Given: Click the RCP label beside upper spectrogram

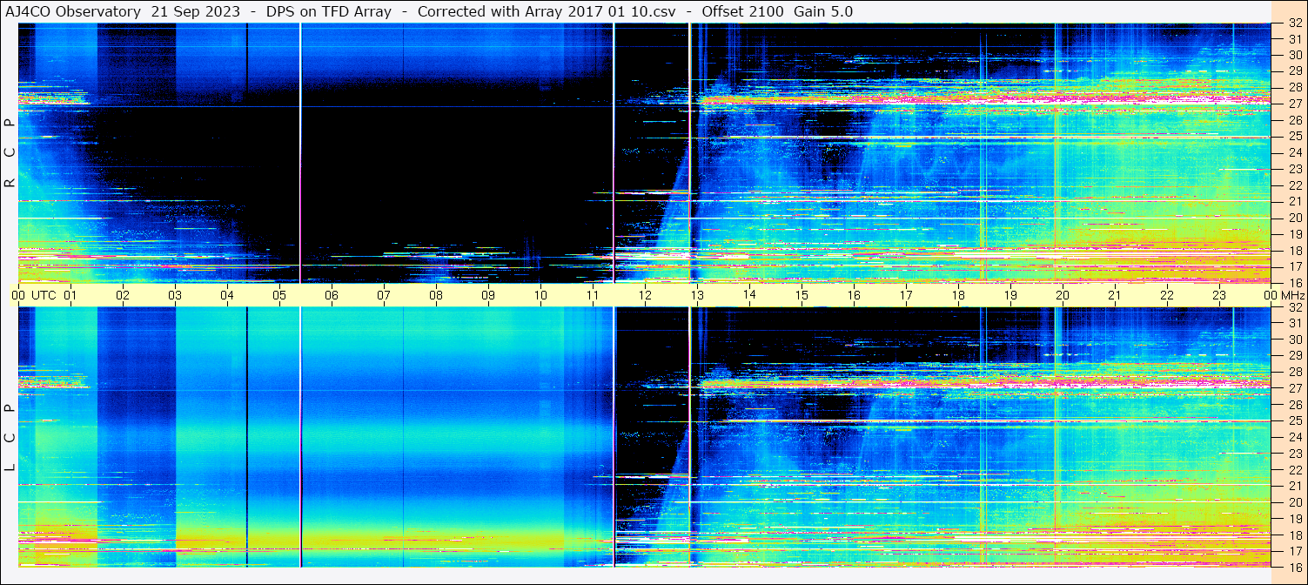Looking at the screenshot, I should point(10,153).
